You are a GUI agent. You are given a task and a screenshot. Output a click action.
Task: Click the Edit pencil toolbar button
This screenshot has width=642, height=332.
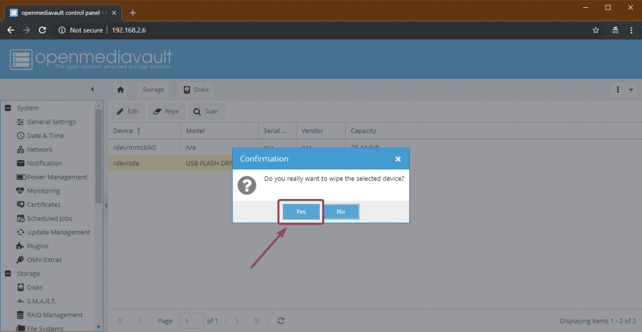click(x=128, y=112)
